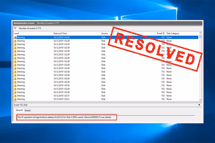Click the 'Event 153, Disk' pane title
The image size is (215, 143).
[x=21, y=105]
